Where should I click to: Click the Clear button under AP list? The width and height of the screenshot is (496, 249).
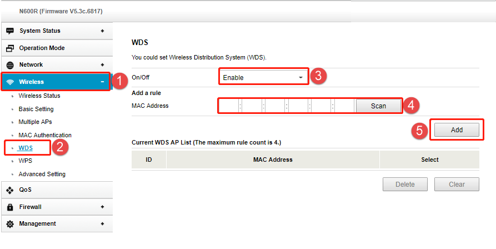tap(457, 184)
